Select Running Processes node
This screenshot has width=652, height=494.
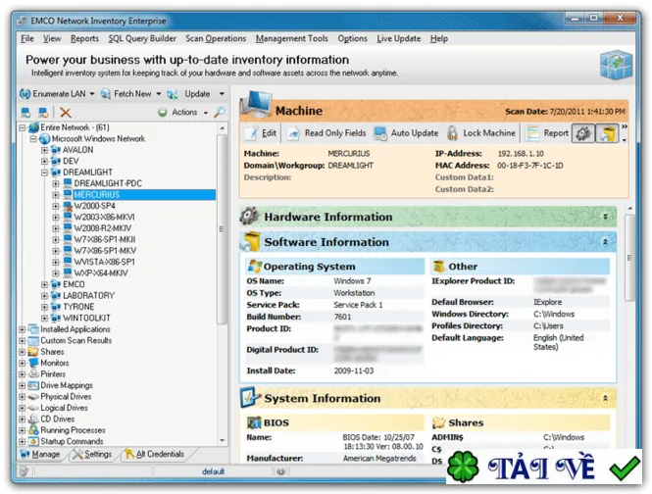[x=73, y=430]
